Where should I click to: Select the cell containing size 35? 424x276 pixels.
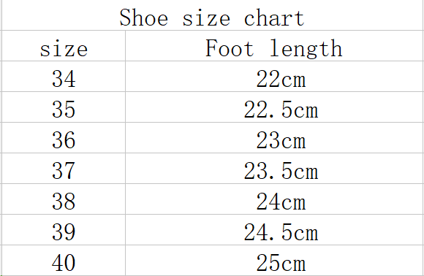coord(64,107)
